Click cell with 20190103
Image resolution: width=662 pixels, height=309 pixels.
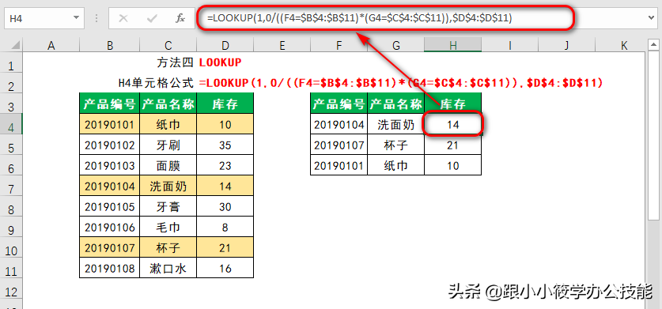click(110, 165)
